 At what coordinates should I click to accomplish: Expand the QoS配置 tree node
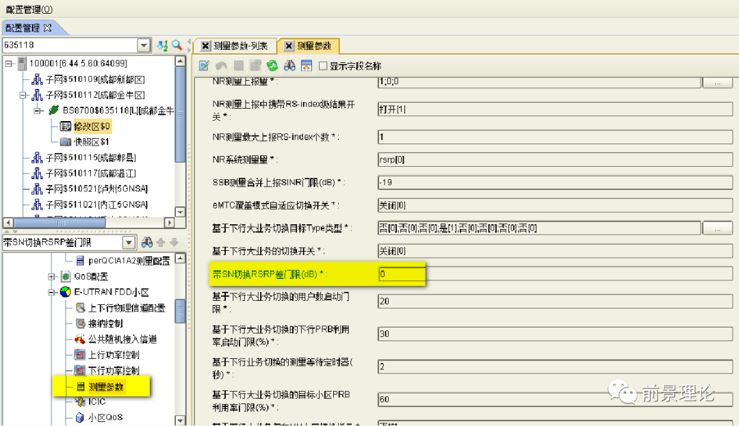pyautogui.click(x=52, y=276)
